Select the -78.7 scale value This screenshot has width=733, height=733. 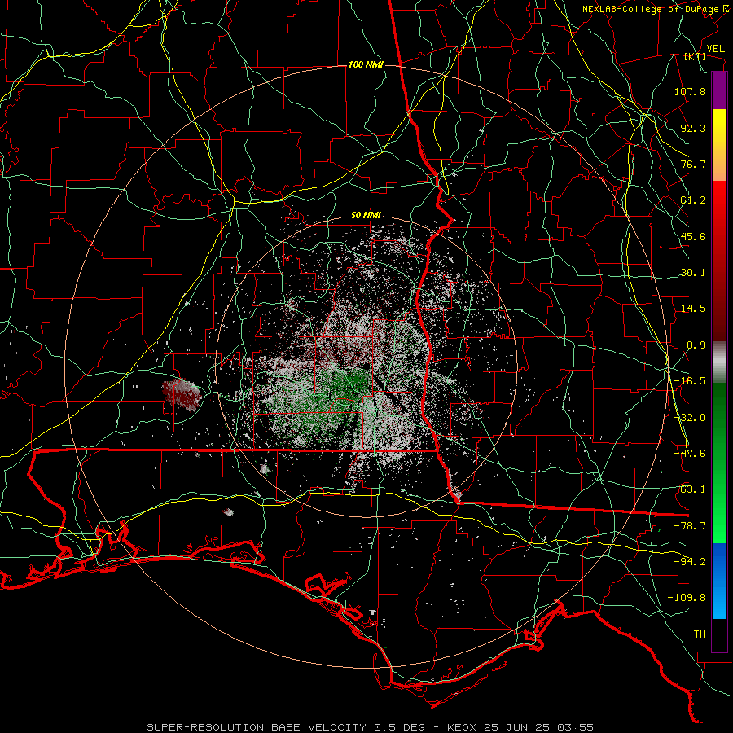(x=690, y=526)
